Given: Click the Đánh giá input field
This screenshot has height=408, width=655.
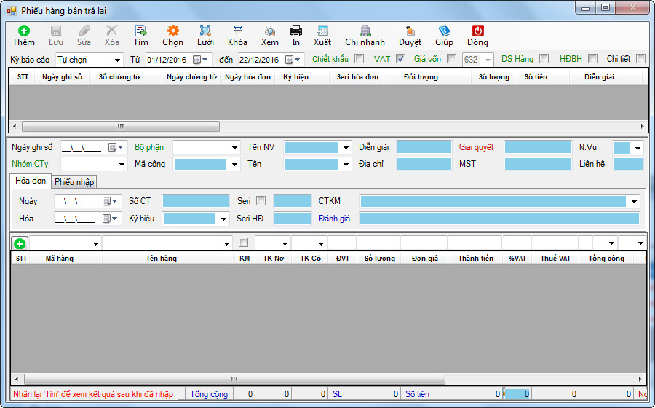Looking at the screenshot, I should (x=499, y=219).
